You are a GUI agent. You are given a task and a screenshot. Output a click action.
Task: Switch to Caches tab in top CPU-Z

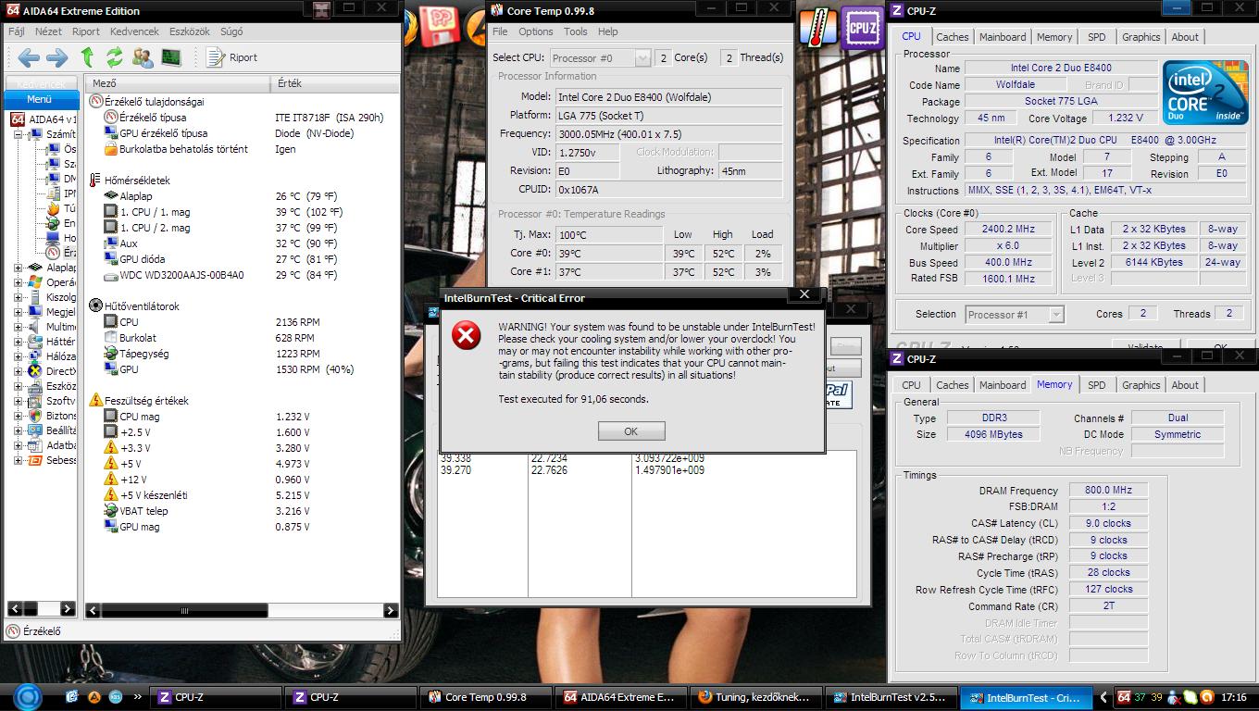[x=952, y=37]
